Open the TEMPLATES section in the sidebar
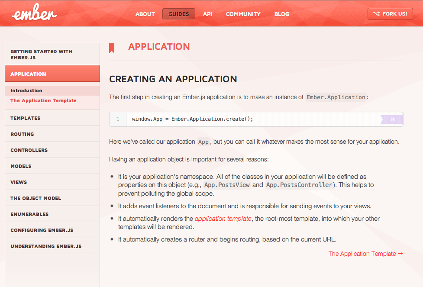Viewport: 423px width, 287px height. click(x=27, y=118)
